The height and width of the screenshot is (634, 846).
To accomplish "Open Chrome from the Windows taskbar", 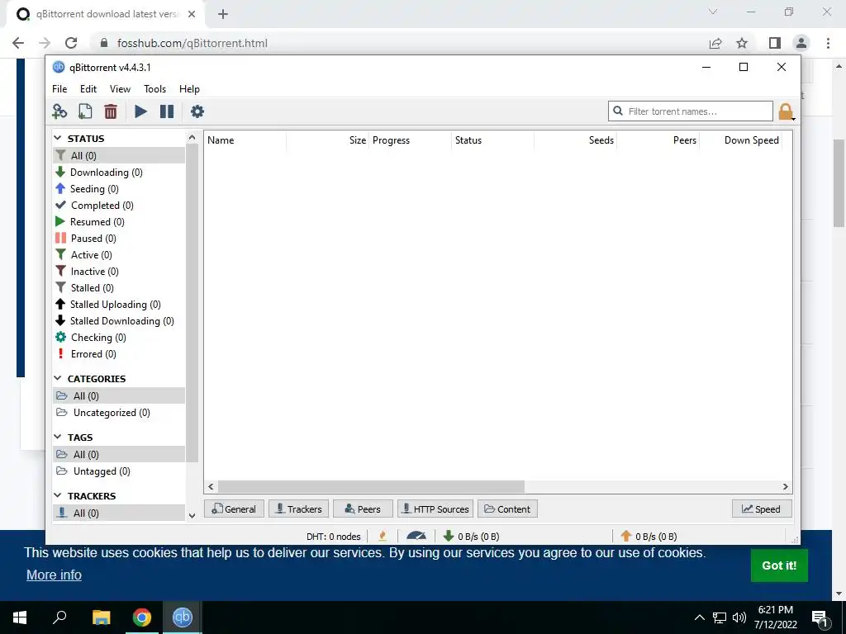I will coord(142,617).
